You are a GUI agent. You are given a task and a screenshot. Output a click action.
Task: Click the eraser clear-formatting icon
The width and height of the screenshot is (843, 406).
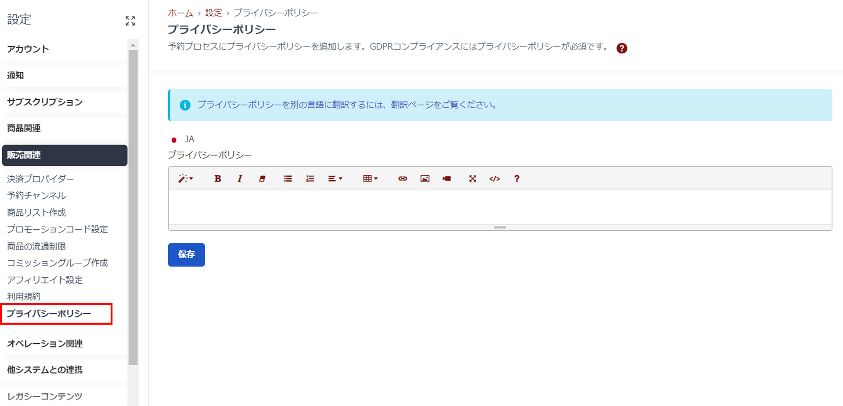[262, 179]
